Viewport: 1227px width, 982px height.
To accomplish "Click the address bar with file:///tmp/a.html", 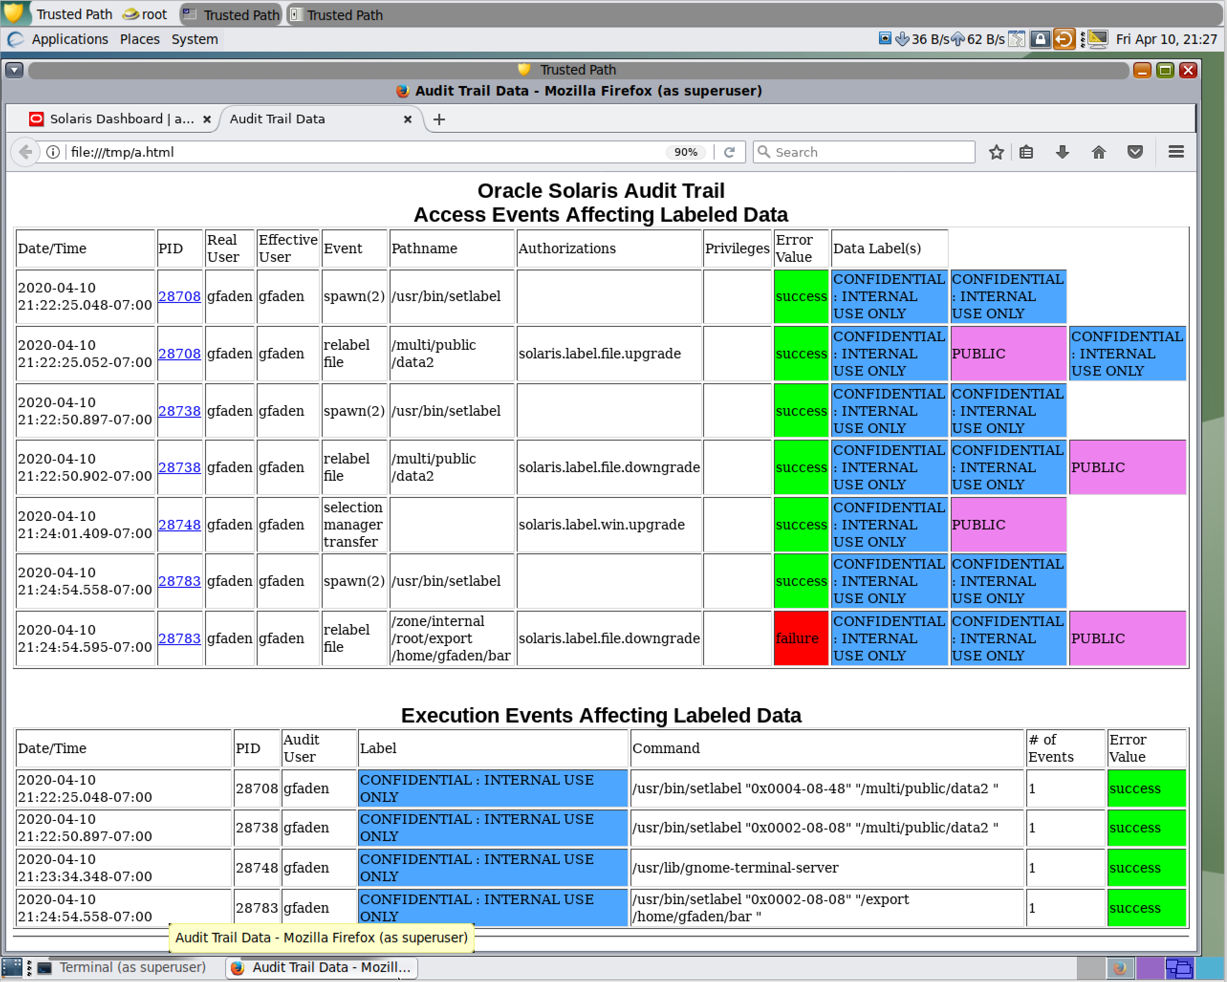I will [364, 152].
